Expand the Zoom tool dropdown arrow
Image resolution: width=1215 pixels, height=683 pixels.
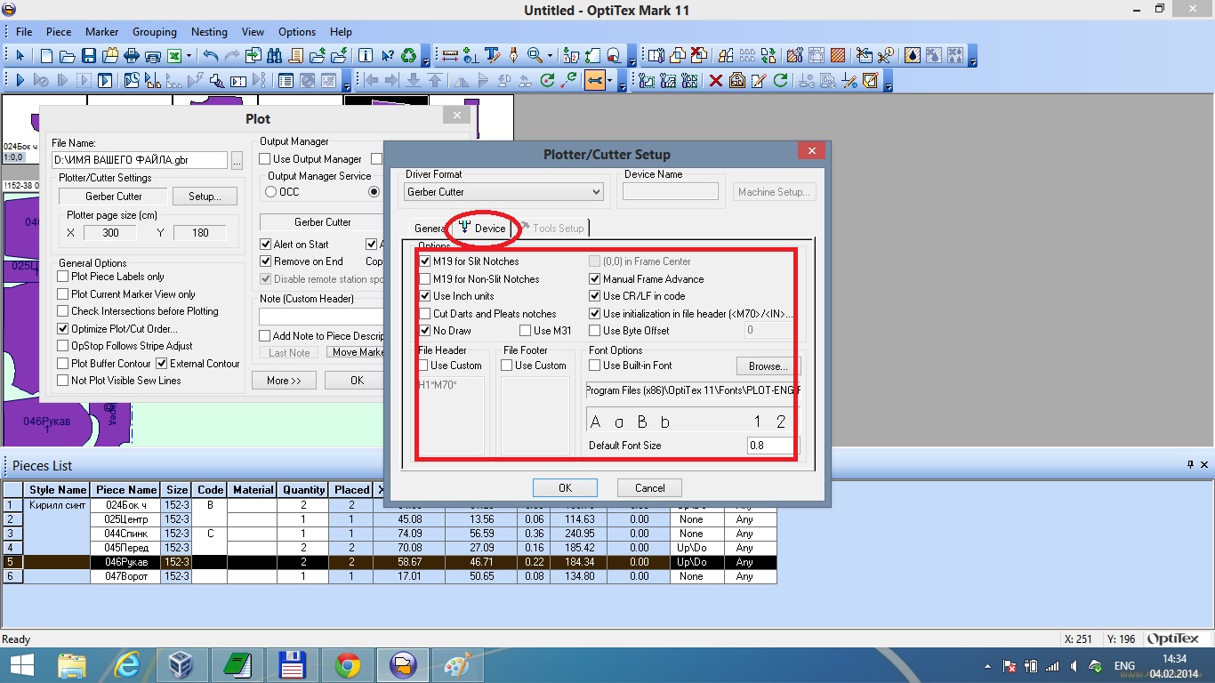click(x=550, y=56)
